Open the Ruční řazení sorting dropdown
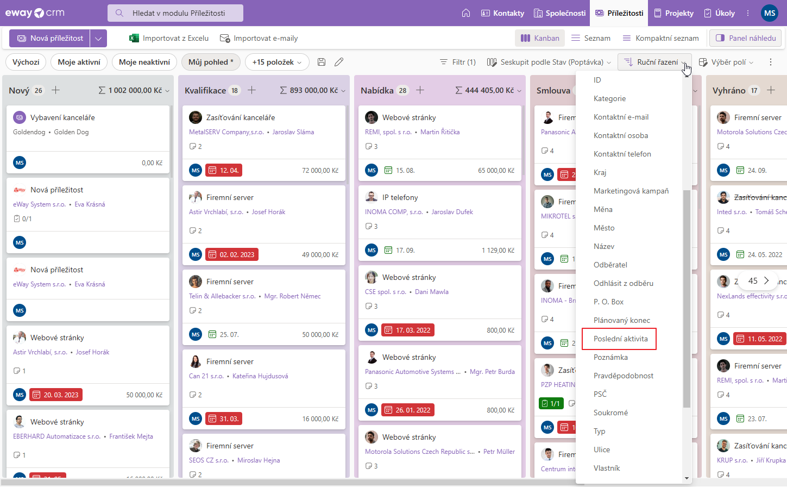Image resolution: width=787 pixels, height=487 pixels. click(x=654, y=62)
